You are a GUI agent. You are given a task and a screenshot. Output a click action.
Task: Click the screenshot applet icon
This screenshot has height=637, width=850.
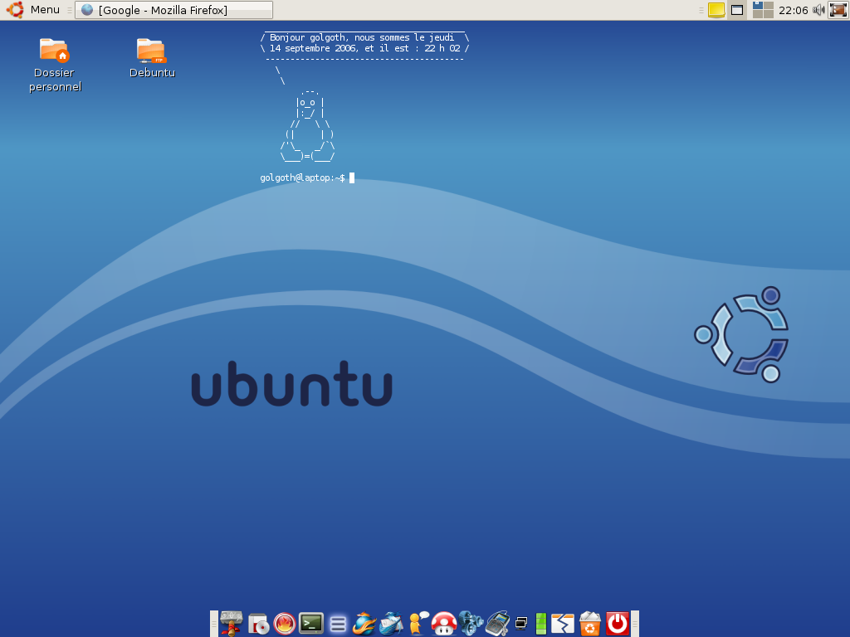pos(838,10)
